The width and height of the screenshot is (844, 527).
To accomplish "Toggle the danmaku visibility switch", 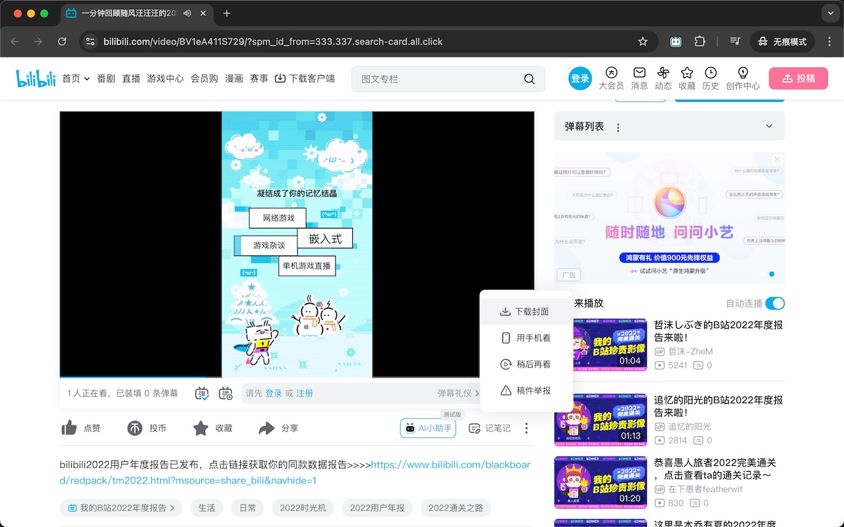I will (204, 393).
